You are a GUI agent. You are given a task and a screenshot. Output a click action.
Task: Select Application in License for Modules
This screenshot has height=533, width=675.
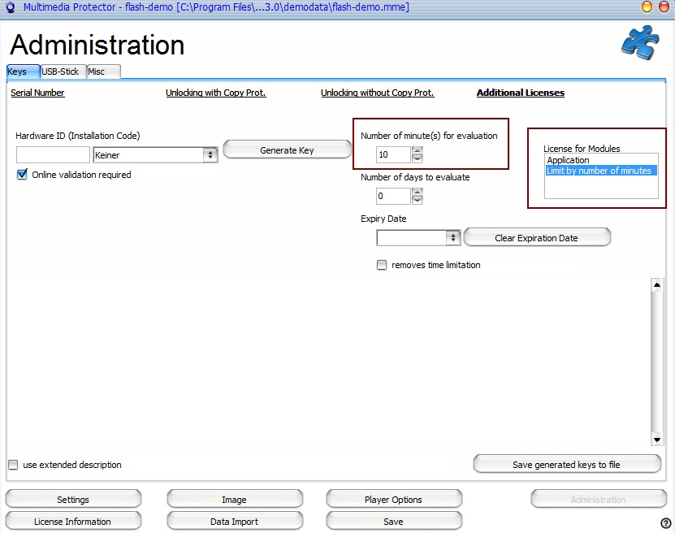(569, 160)
